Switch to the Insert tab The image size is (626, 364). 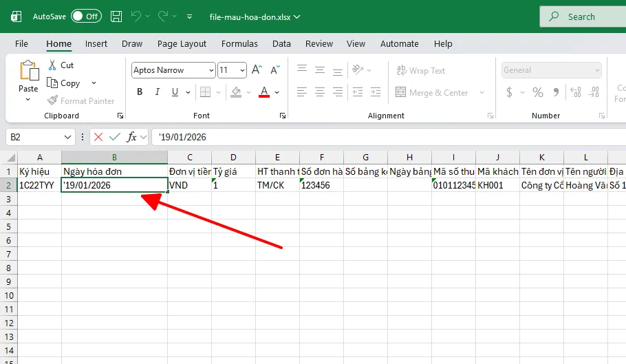[96, 43]
